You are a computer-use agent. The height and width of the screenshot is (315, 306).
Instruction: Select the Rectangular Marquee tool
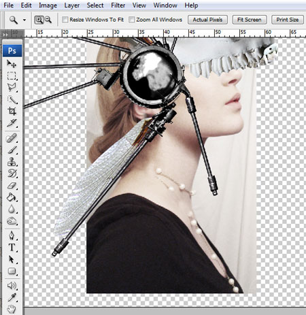pyautogui.click(x=12, y=76)
